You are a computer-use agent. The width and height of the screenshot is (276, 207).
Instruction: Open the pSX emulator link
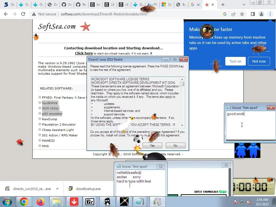pyautogui.click(x=52, y=114)
